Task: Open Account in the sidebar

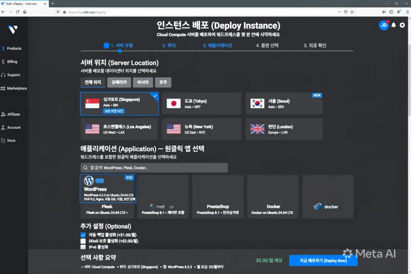Action: (x=11, y=127)
